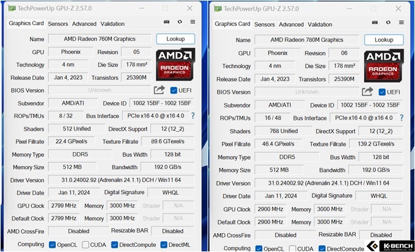Toggle the UEFI checkbox in the 760M window

click(x=174, y=90)
